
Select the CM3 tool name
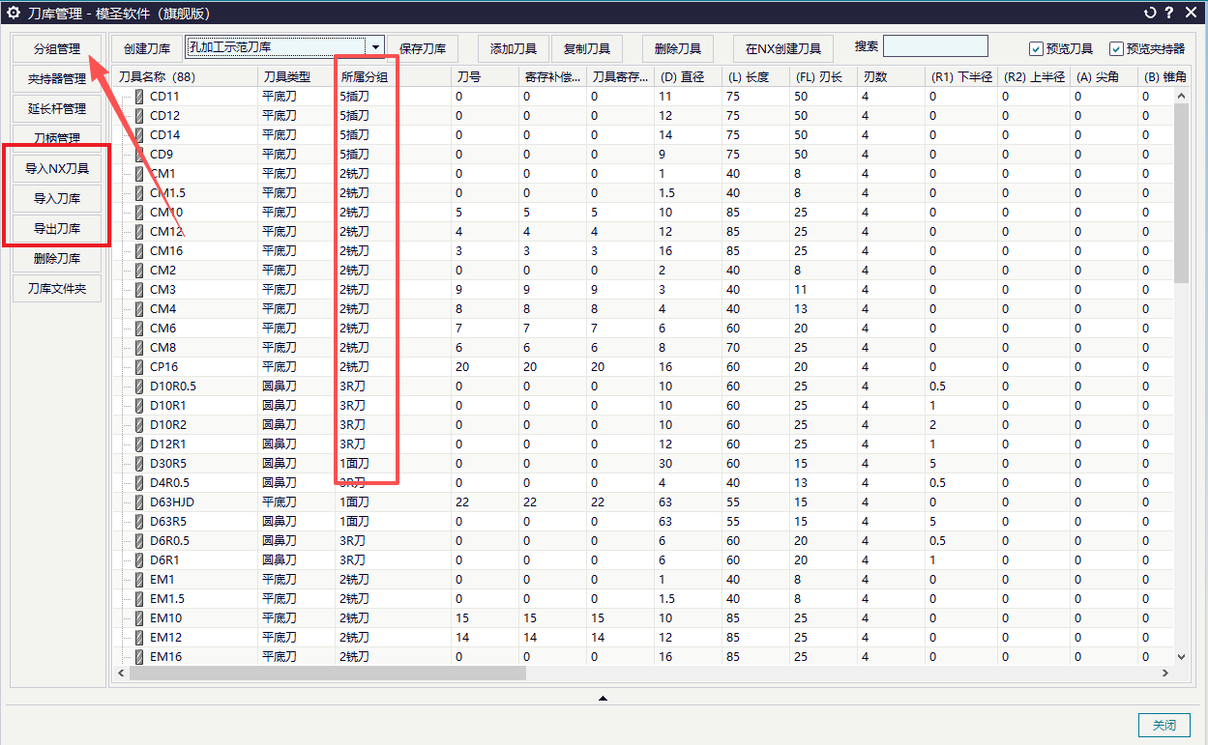click(x=162, y=290)
